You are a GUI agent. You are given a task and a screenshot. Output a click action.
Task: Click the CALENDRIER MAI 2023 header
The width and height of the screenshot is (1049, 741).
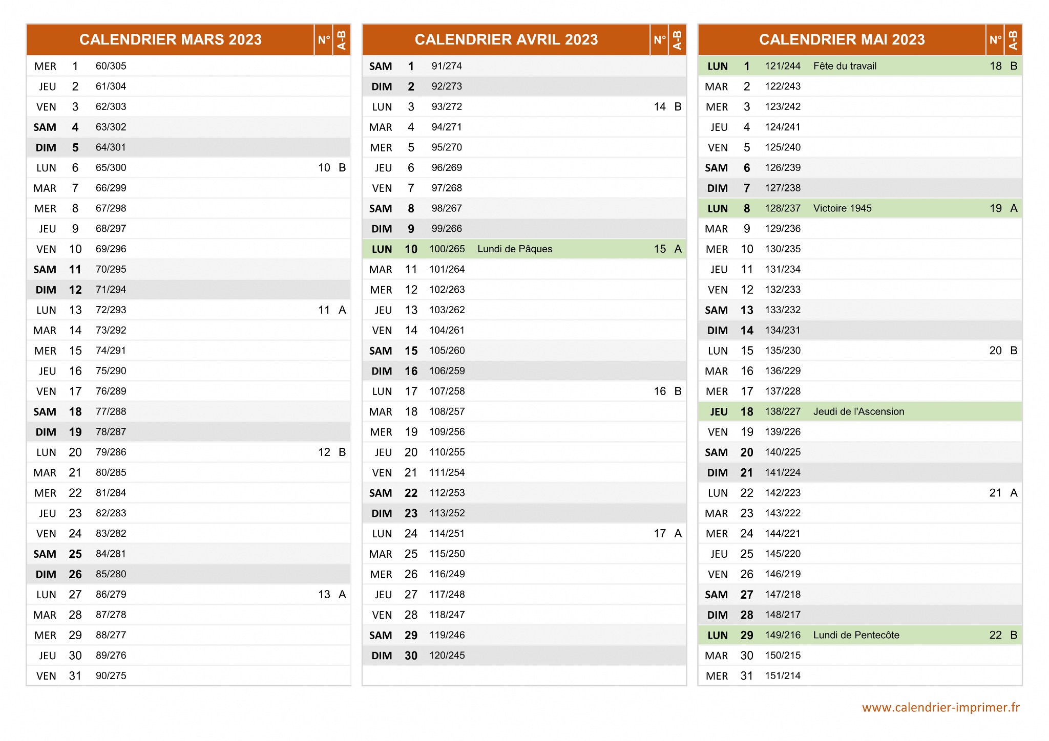click(x=842, y=39)
